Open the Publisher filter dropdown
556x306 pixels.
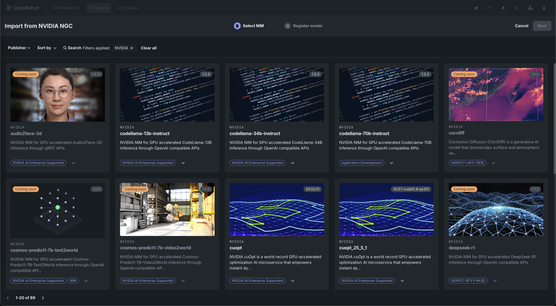(x=19, y=48)
